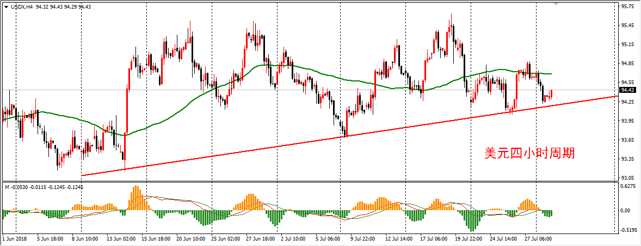This screenshot has height=246, width=641.
Task: Click the 27 Jul 06:00 time label
Action: point(538,238)
